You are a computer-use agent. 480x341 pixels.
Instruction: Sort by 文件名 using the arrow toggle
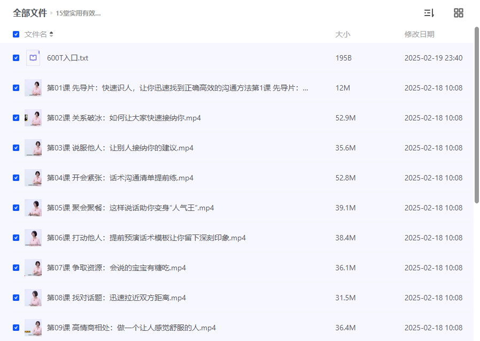(51, 34)
